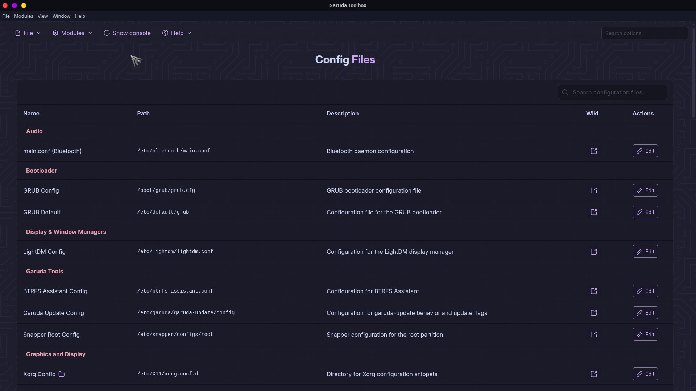Click the /etc/garuda/garuda-update/config path

coord(186,313)
